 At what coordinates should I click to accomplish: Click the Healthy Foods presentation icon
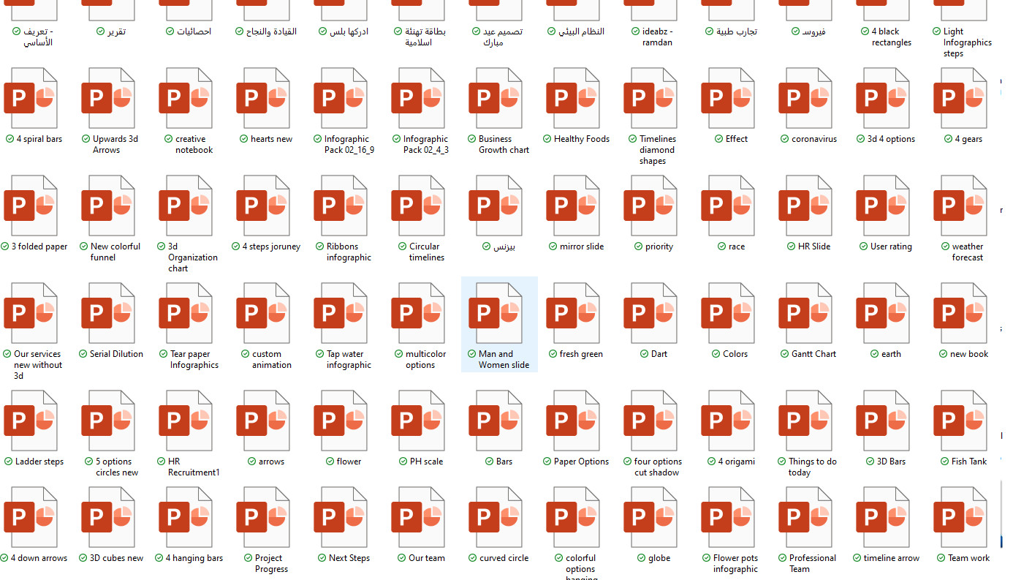pos(573,98)
